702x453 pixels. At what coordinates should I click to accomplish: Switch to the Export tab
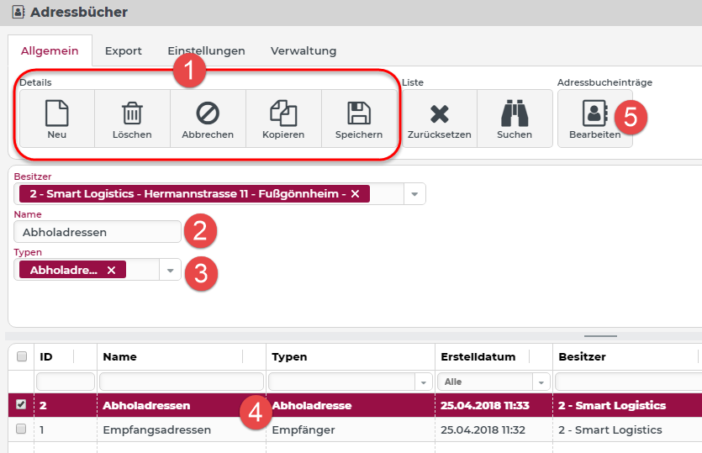pos(123,51)
